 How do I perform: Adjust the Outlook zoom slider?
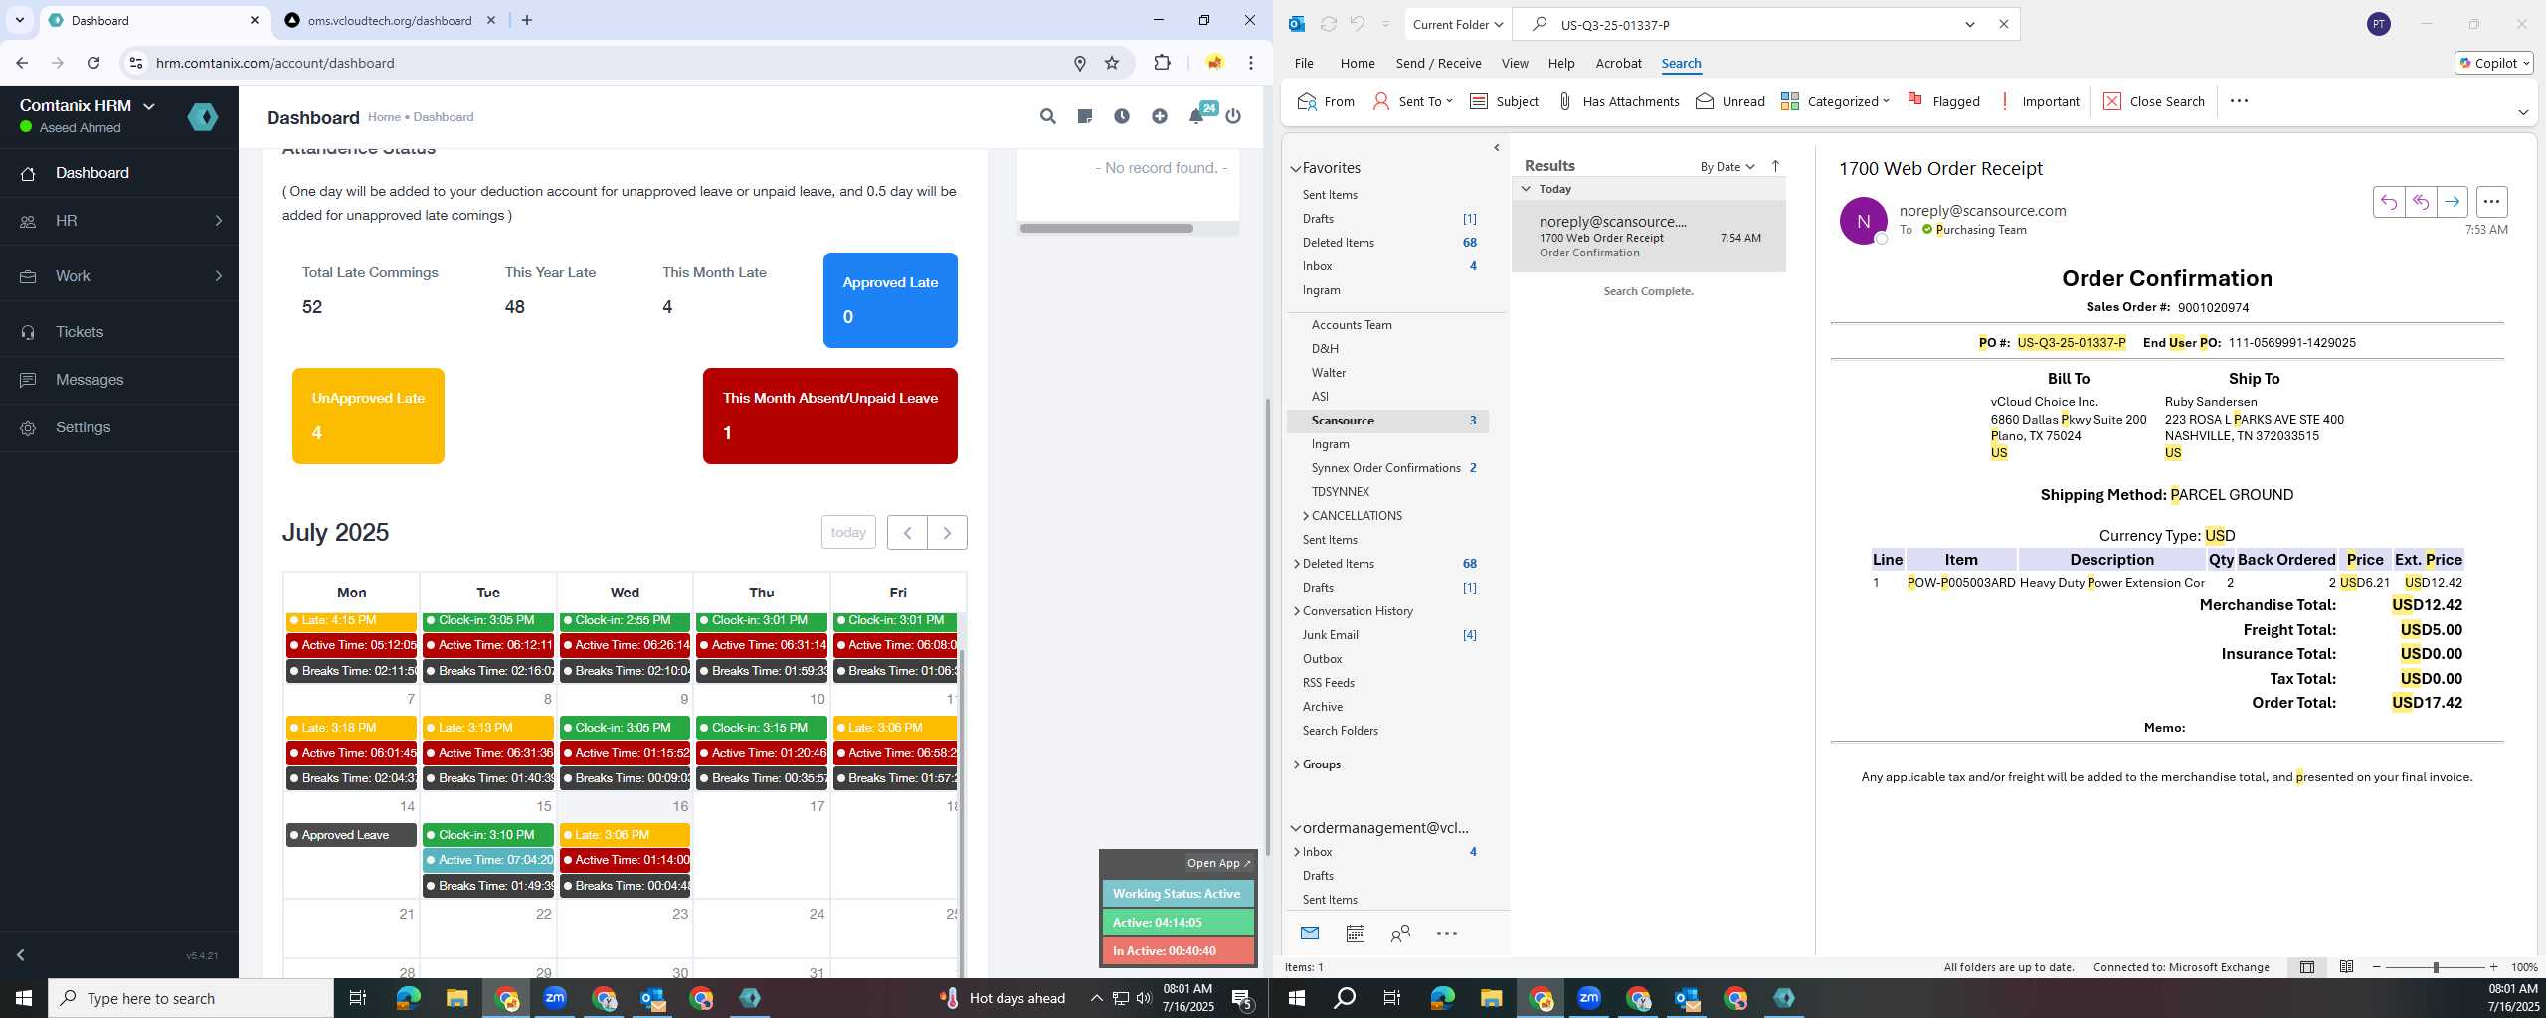(x=2435, y=966)
